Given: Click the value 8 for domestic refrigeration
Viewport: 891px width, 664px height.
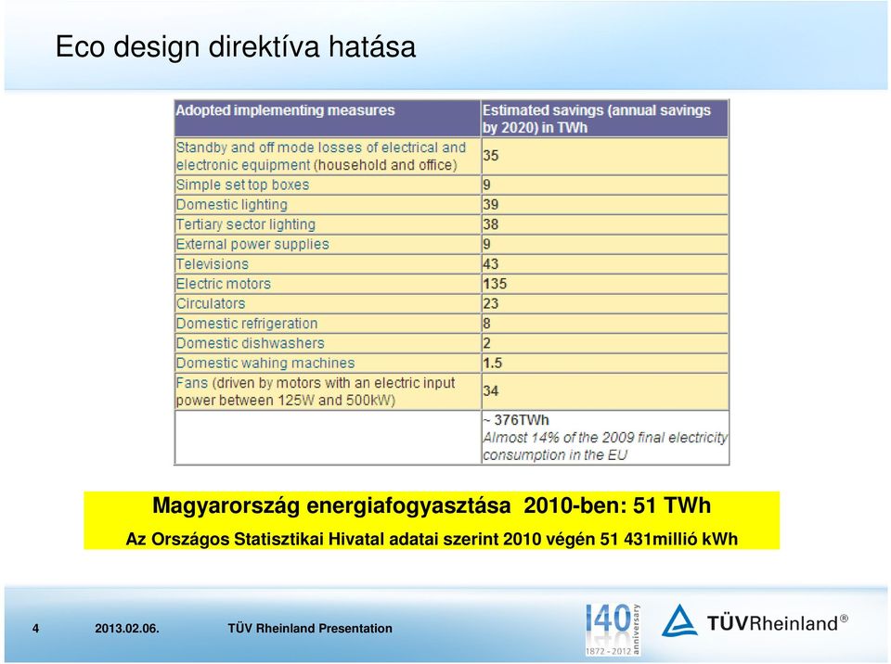Looking at the screenshot, I should (x=487, y=324).
